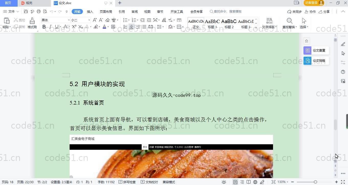Apply superscript X² formatting
The height and width of the screenshot is (185, 348).
click(74, 27)
